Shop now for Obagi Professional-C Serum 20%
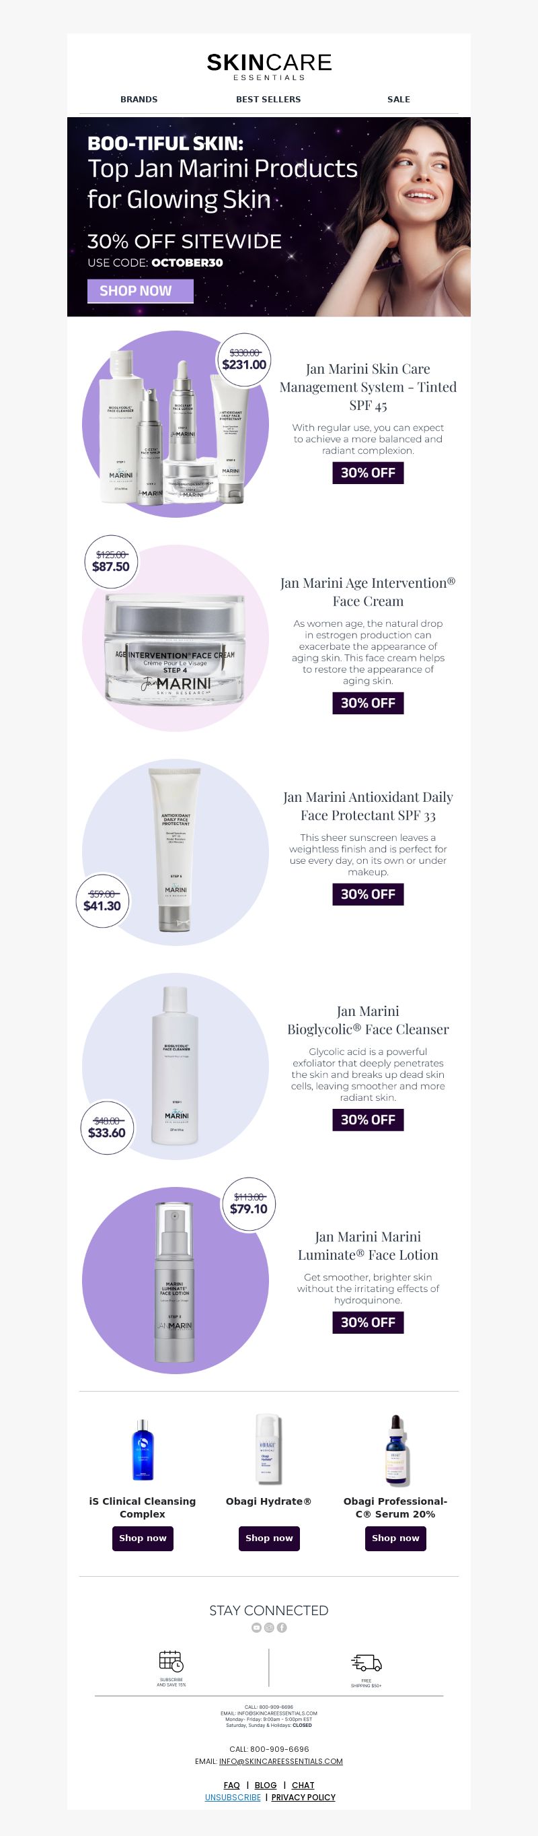 395,1537
